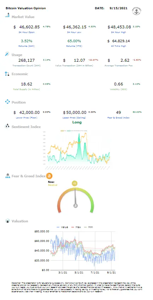
Task: Click the 49 value in the Position row
Action: point(118,112)
